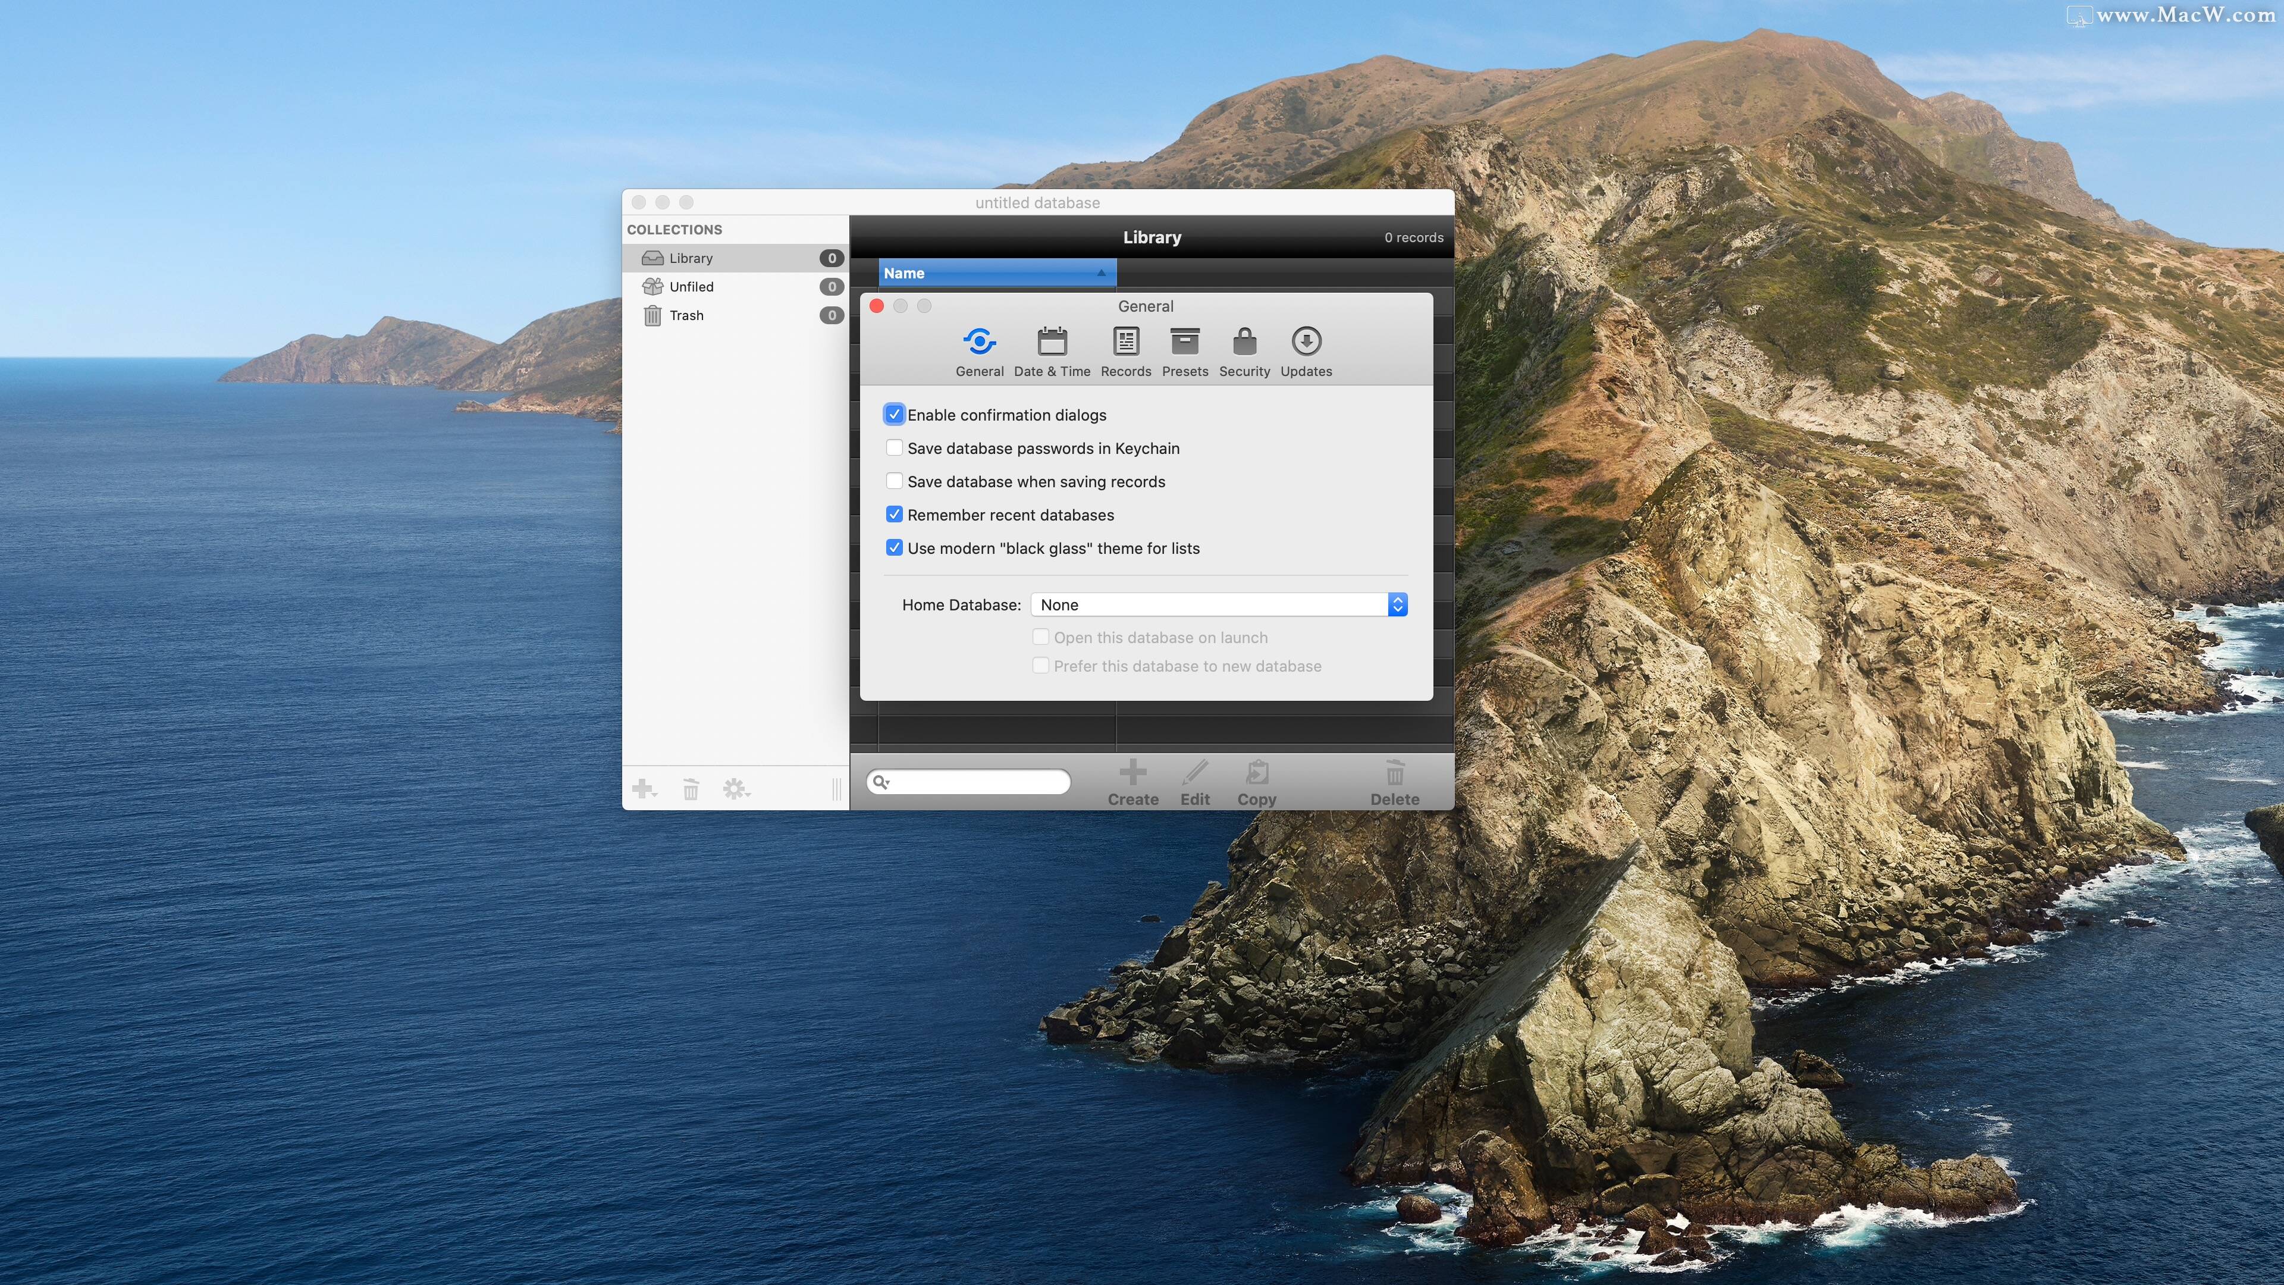Disable confirmation dialogs
2284x1285 pixels.
click(895, 414)
